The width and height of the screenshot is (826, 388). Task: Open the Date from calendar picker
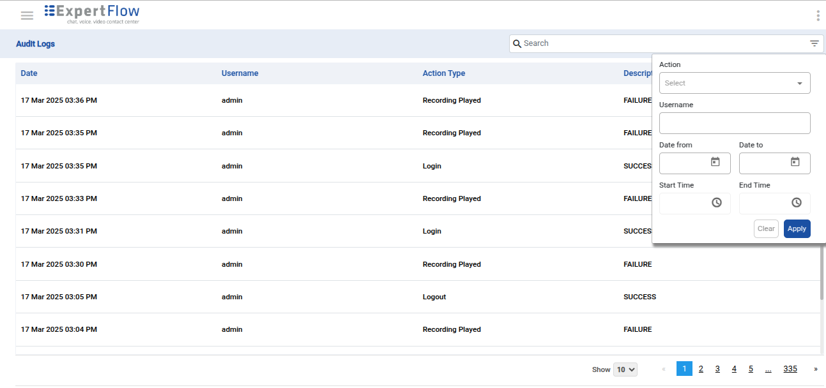tap(715, 162)
